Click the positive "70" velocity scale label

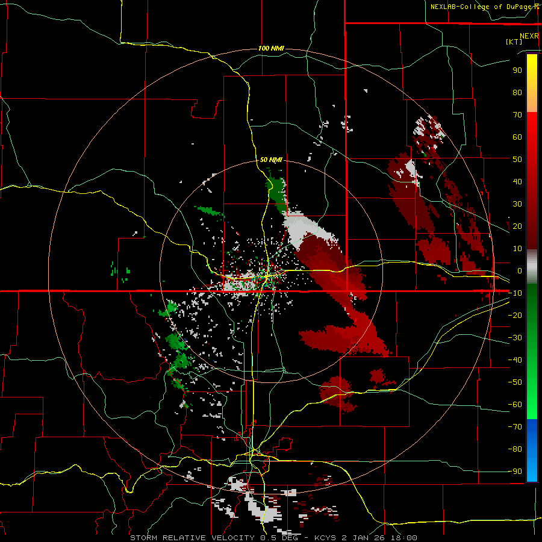coord(517,115)
